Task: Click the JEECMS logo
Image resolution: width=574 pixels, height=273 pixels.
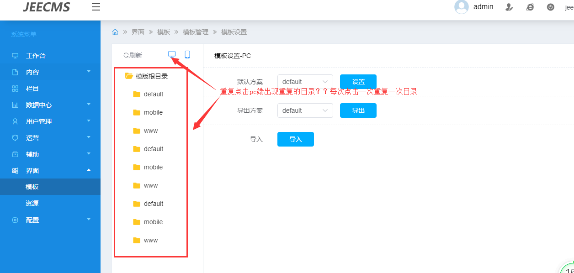Action: coord(47,7)
